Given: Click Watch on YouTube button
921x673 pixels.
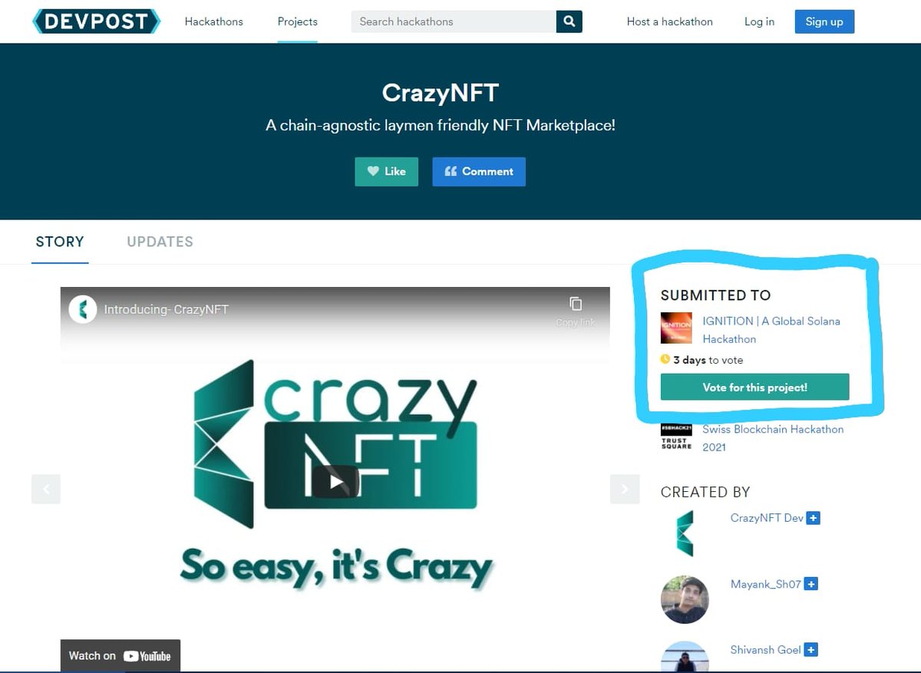Looking at the screenshot, I should tap(120, 656).
